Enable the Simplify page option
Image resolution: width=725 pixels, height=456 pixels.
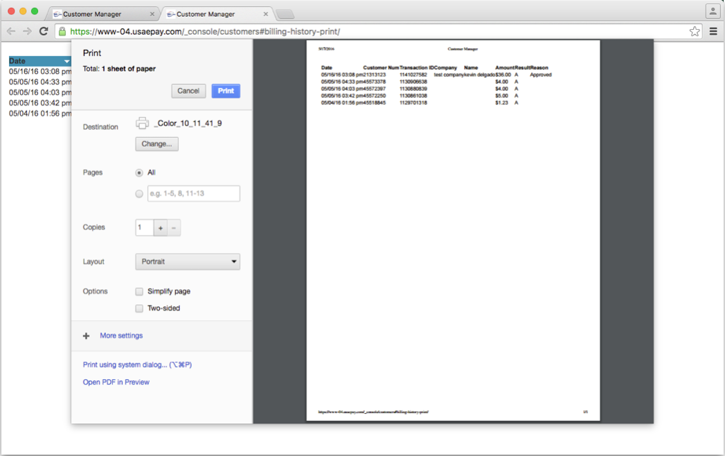[x=139, y=292]
